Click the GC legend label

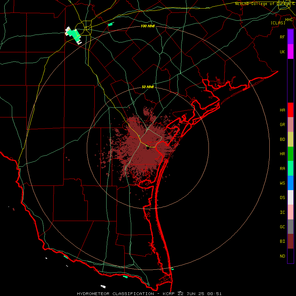click(283, 227)
